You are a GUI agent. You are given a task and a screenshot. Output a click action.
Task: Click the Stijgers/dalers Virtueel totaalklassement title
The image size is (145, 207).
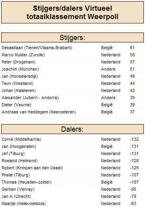(72, 12)
